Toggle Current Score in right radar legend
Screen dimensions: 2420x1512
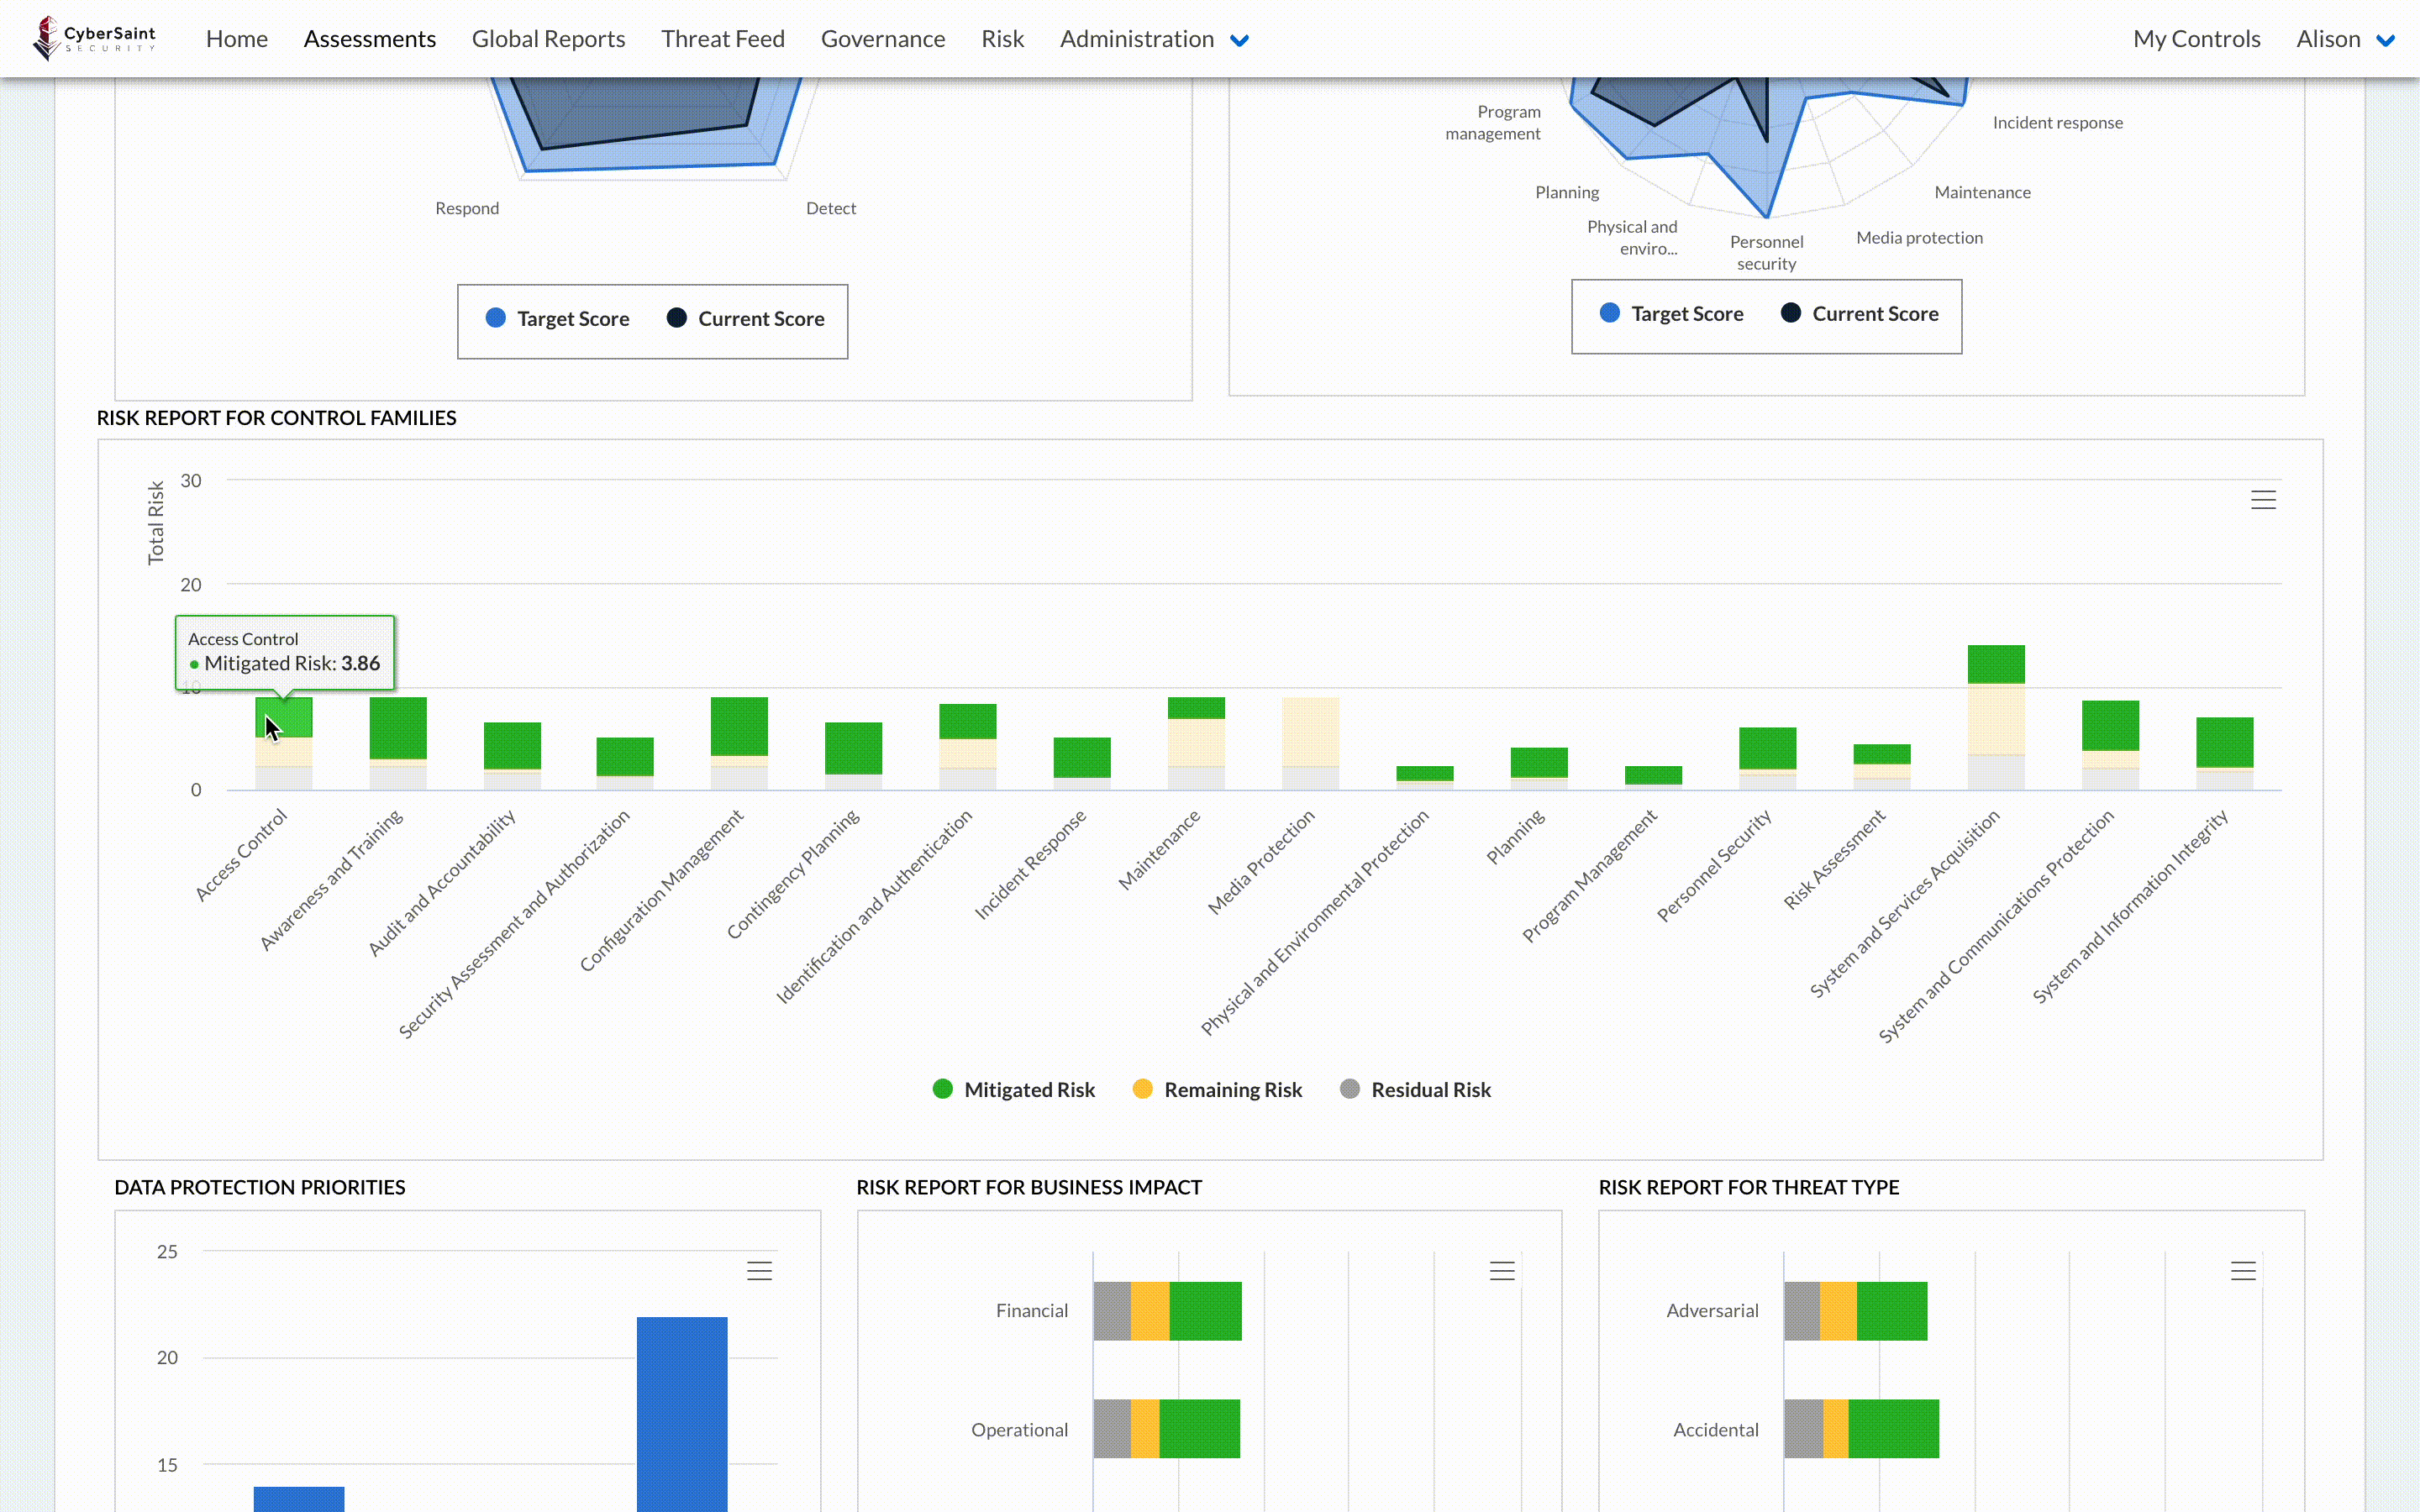[x=1859, y=314]
